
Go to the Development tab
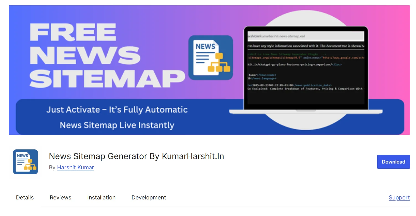pyautogui.click(x=149, y=197)
